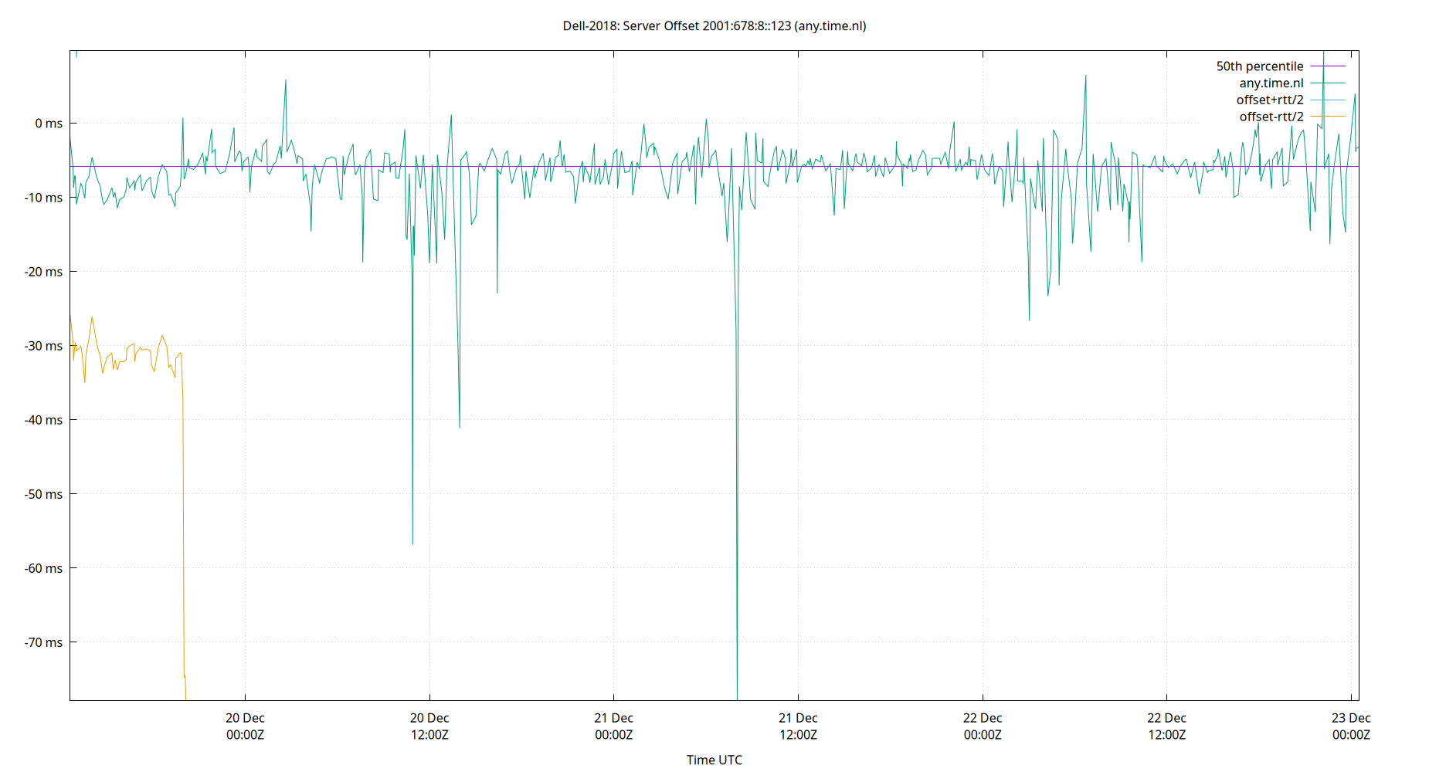The width and height of the screenshot is (1429, 772).
Task: Click the "-70 ms" y-axis label
Action: click(42, 642)
